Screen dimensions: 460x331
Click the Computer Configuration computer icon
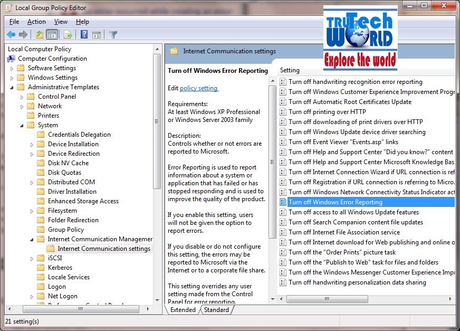click(x=11, y=59)
